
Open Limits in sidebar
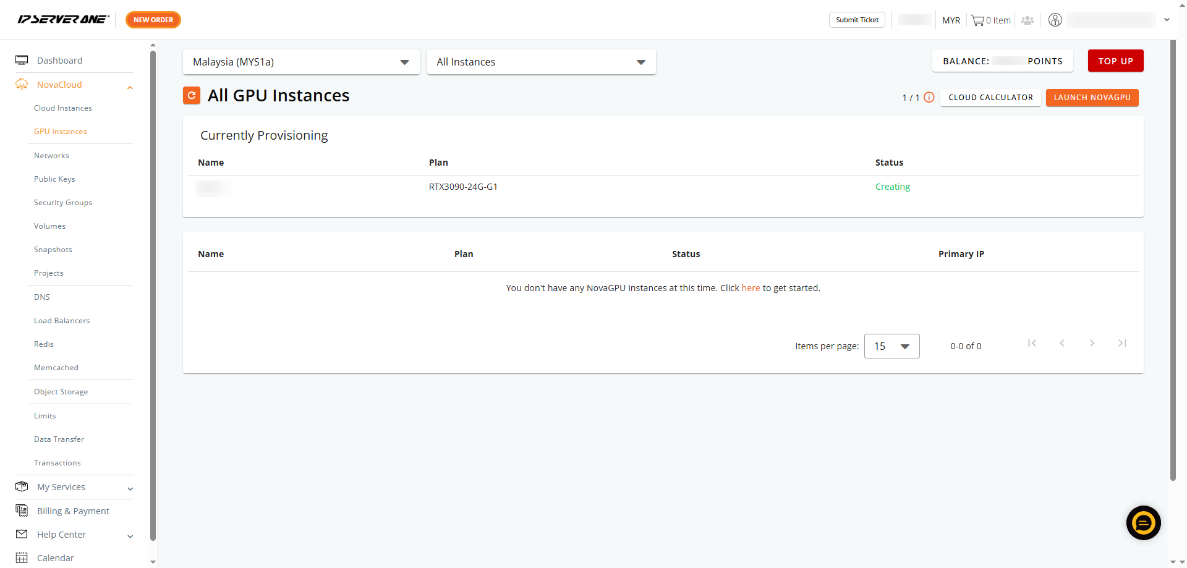click(45, 415)
